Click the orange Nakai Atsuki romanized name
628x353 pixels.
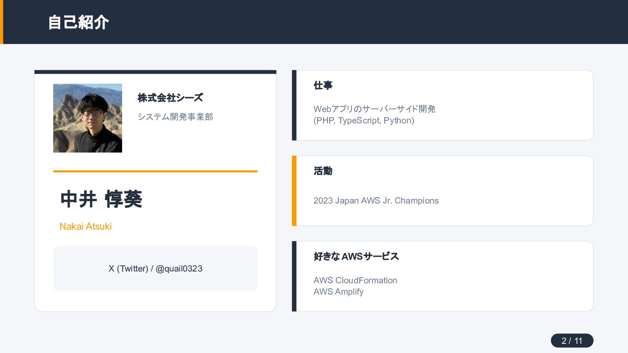pyautogui.click(x=85, y=227)
